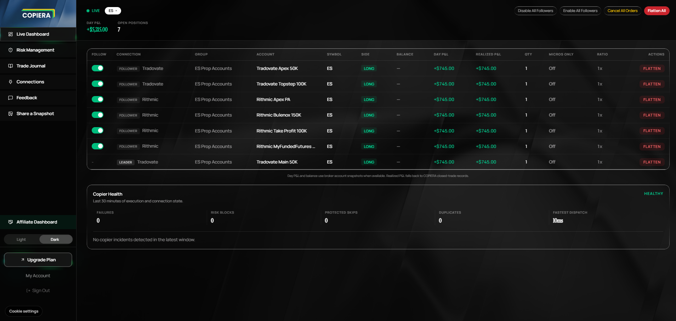Click the Sign Out door icon
Screen dimensions: 676x321
28,291
